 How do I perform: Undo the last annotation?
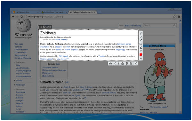(141, 58)
